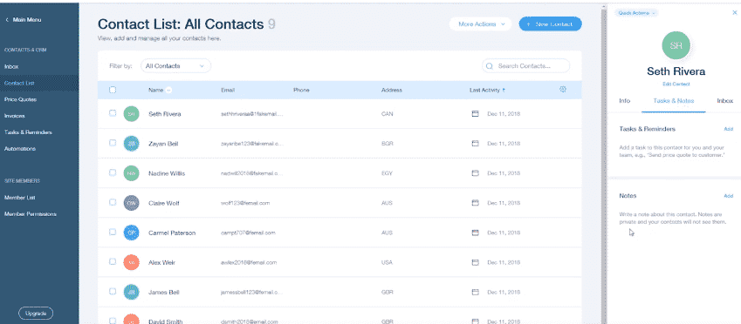The image size is (741, 324).
Task: Click the Edit Contact link
Action: pos(676,84)
